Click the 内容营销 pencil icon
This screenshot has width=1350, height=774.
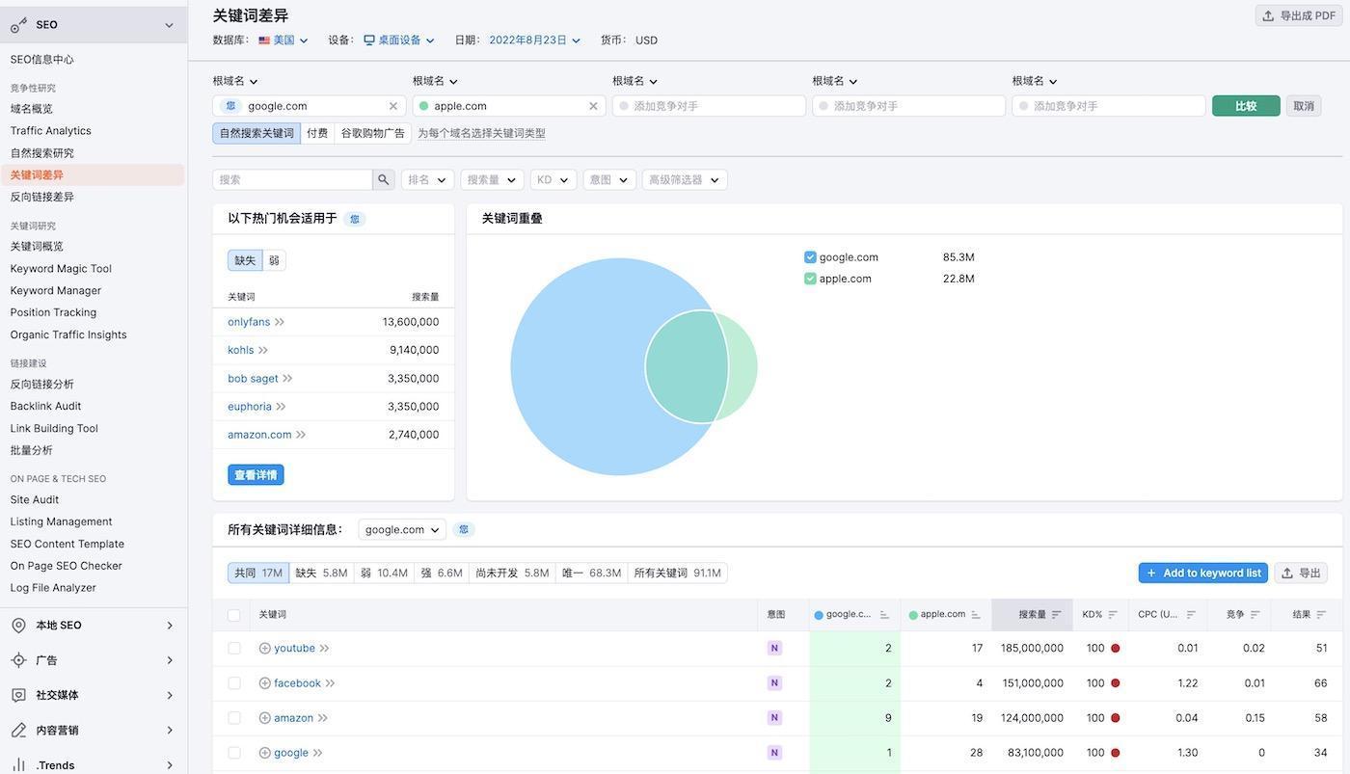pos(18,731)
